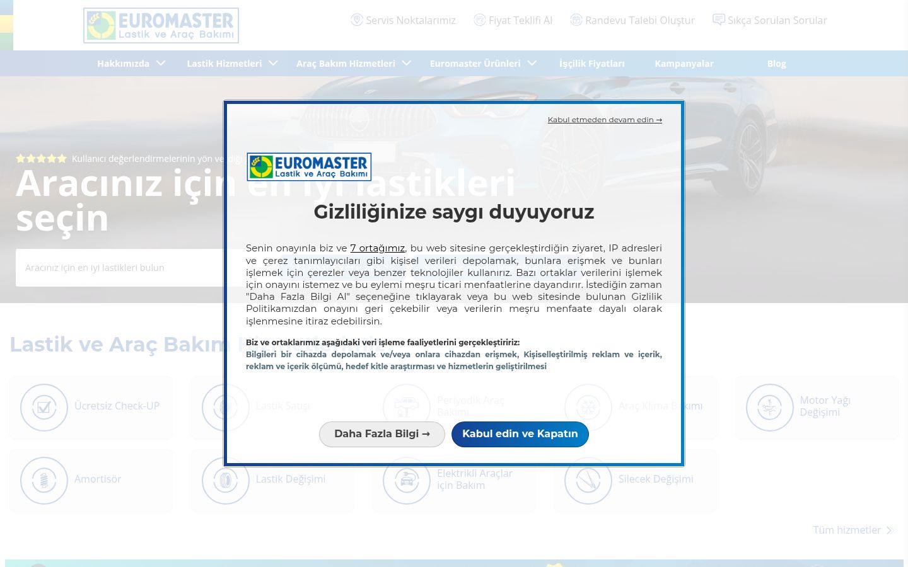
Task: Open the Silecek Değişimi wiper icon
Action: 588,481
